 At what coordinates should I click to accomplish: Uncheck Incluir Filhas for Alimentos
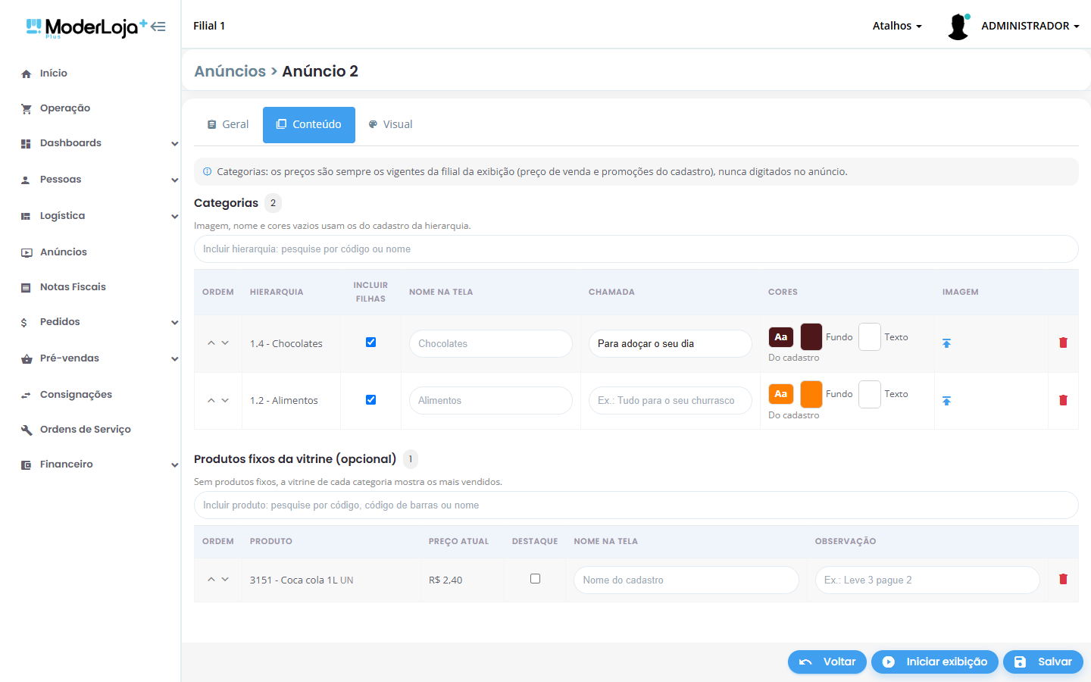[x=371, y=400]
